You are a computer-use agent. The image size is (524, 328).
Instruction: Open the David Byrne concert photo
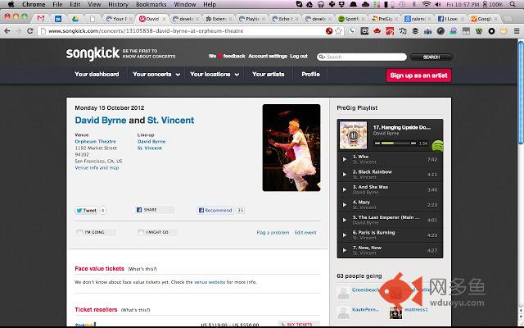click(x=291, y=148)
